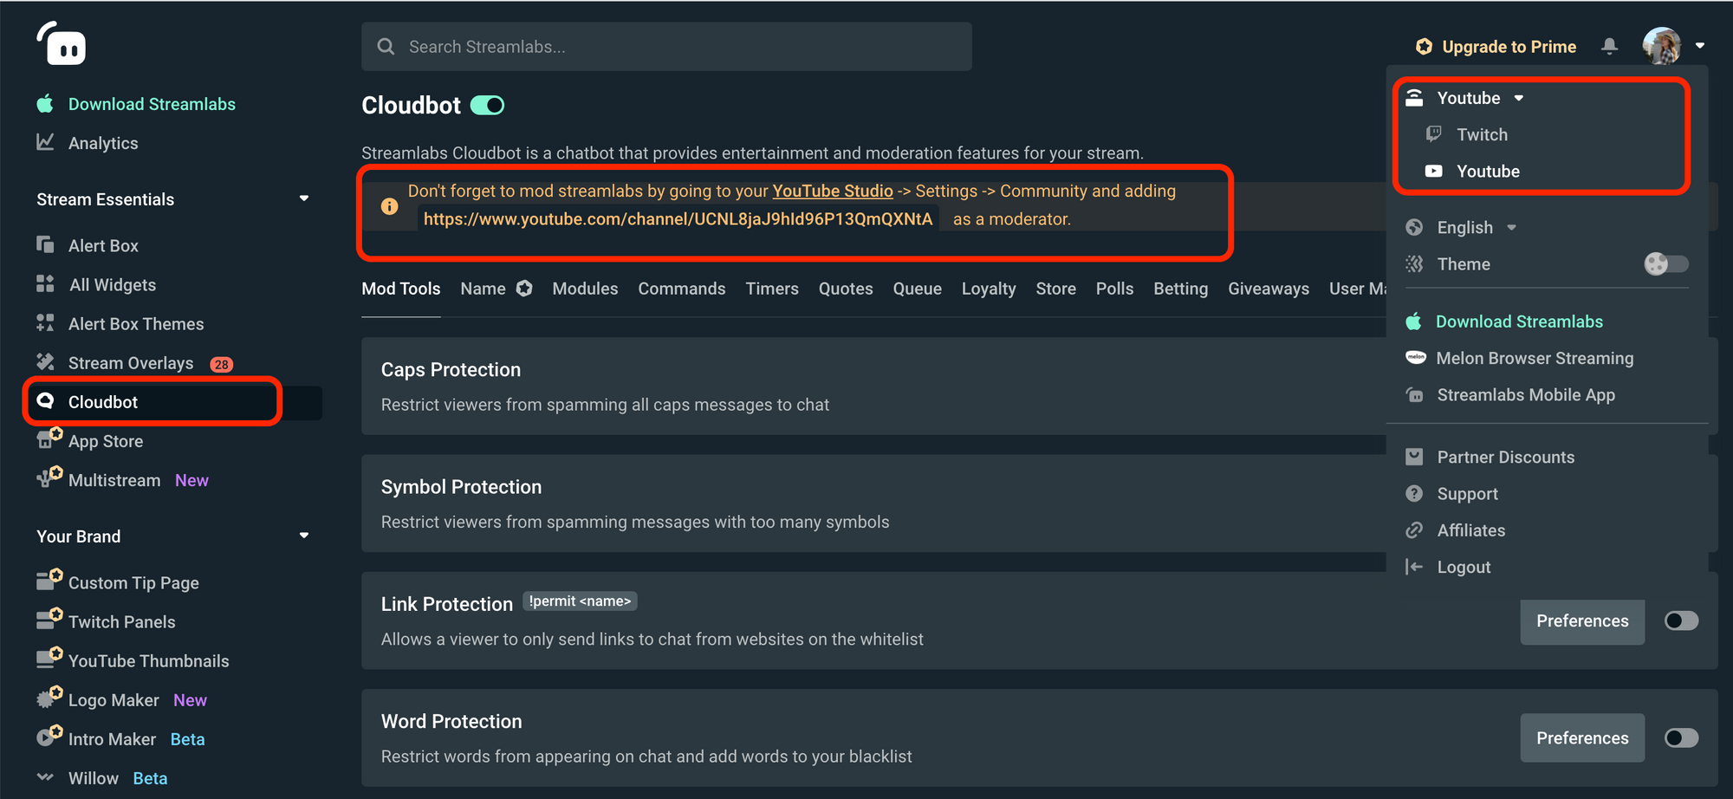This screenshot has height=799, width=1733.
Task: Click the Alert Box Themes icon
Action: (x=45, y=323)
